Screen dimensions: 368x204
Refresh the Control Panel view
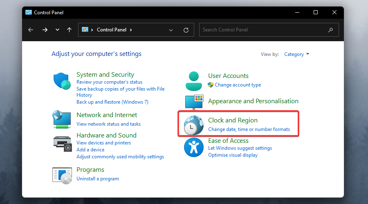[x=186, y=30]
